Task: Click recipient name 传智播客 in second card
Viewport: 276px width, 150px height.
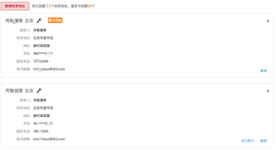Action: point(40,100)
